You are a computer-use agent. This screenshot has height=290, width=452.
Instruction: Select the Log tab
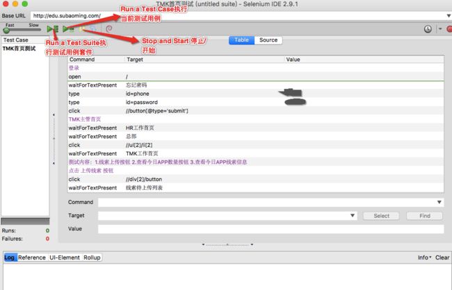9,257
